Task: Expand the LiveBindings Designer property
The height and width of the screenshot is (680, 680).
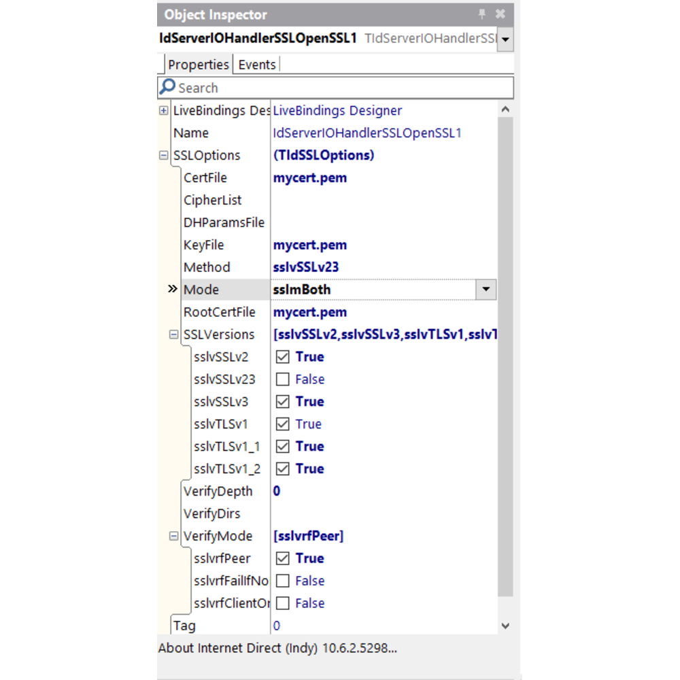Action: point(163,111)
